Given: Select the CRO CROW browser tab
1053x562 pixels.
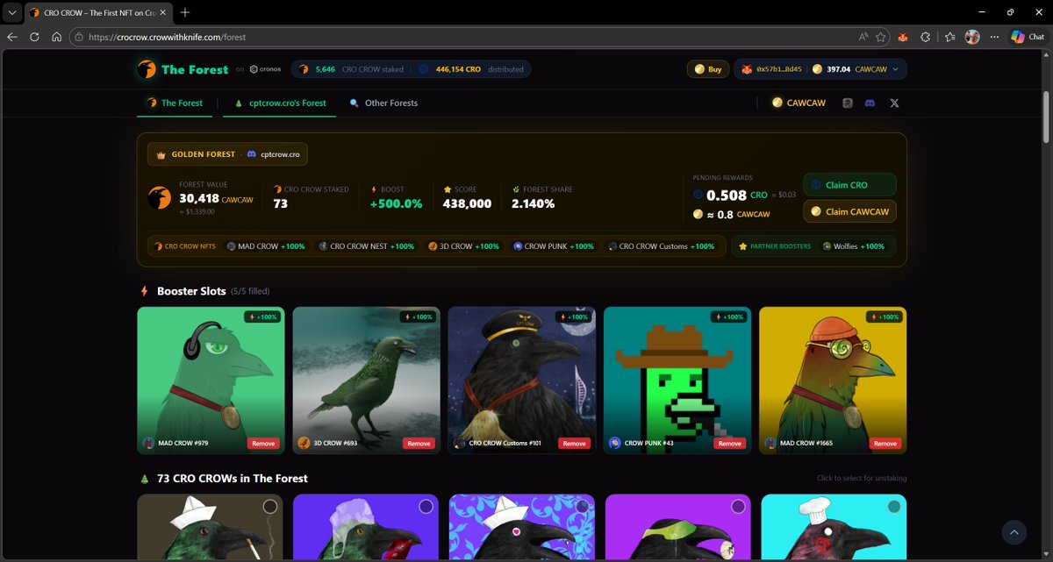Looking at the screenshot, I should click(98, 12).
